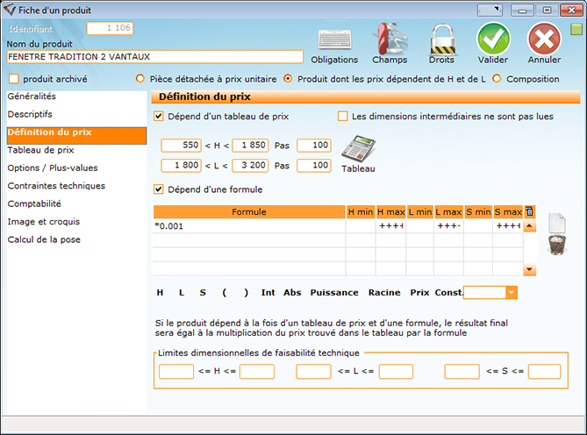Insert H variable into formula
Viewport: 587px width, 435px height.
[160, 293]
